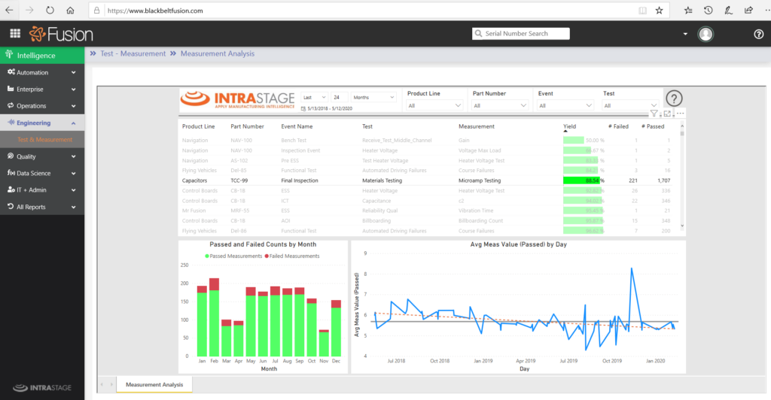The width and height of the screenshot is (771, 400).
Task: Sort table by # Passed column header
Action: click(653, 126)
